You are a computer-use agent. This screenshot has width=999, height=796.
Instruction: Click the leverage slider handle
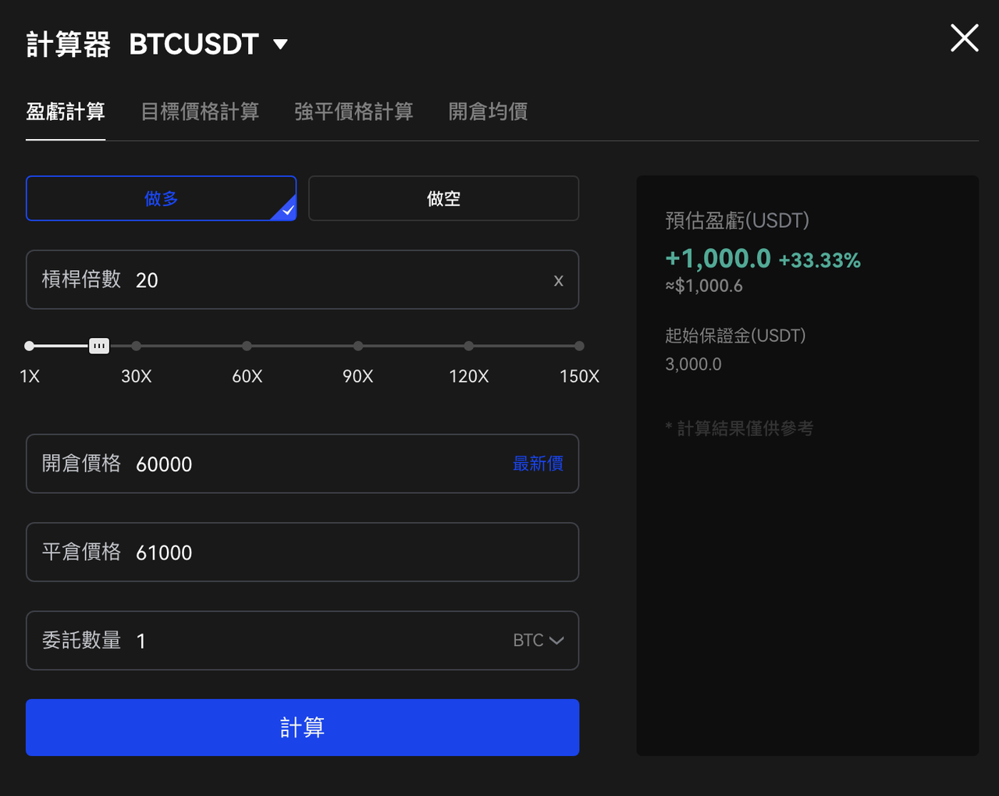pos(99,346)
